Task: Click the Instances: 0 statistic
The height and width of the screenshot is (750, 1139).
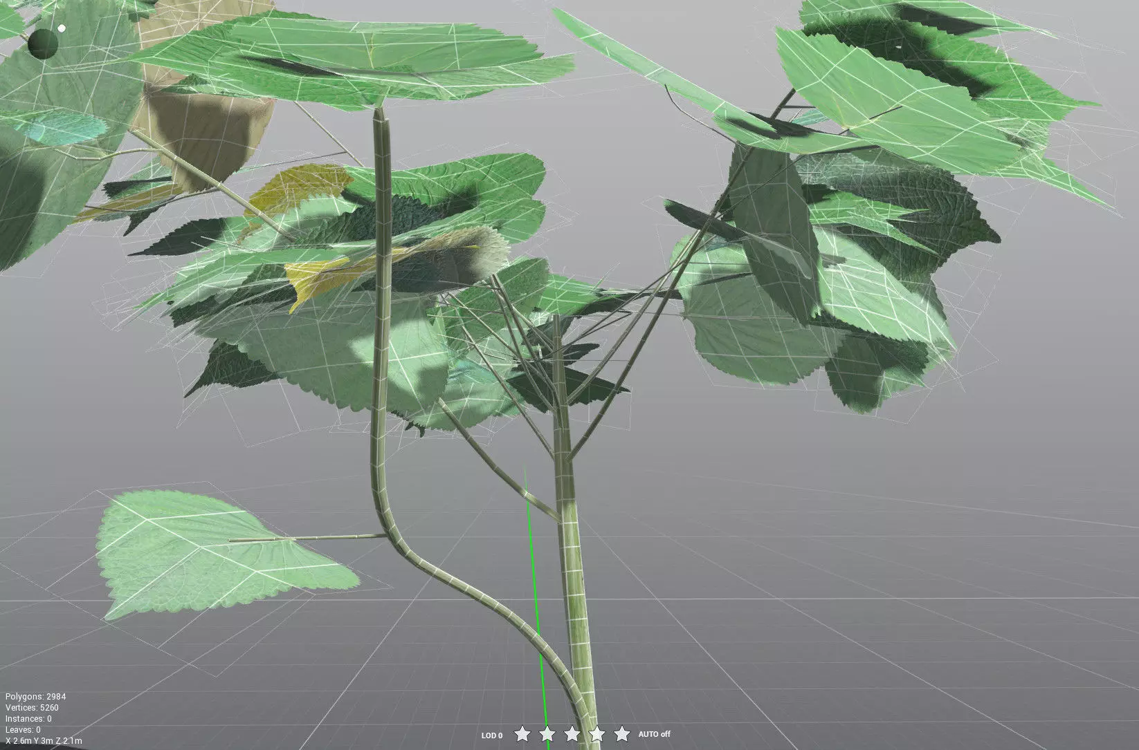Action: pos(28,719)
